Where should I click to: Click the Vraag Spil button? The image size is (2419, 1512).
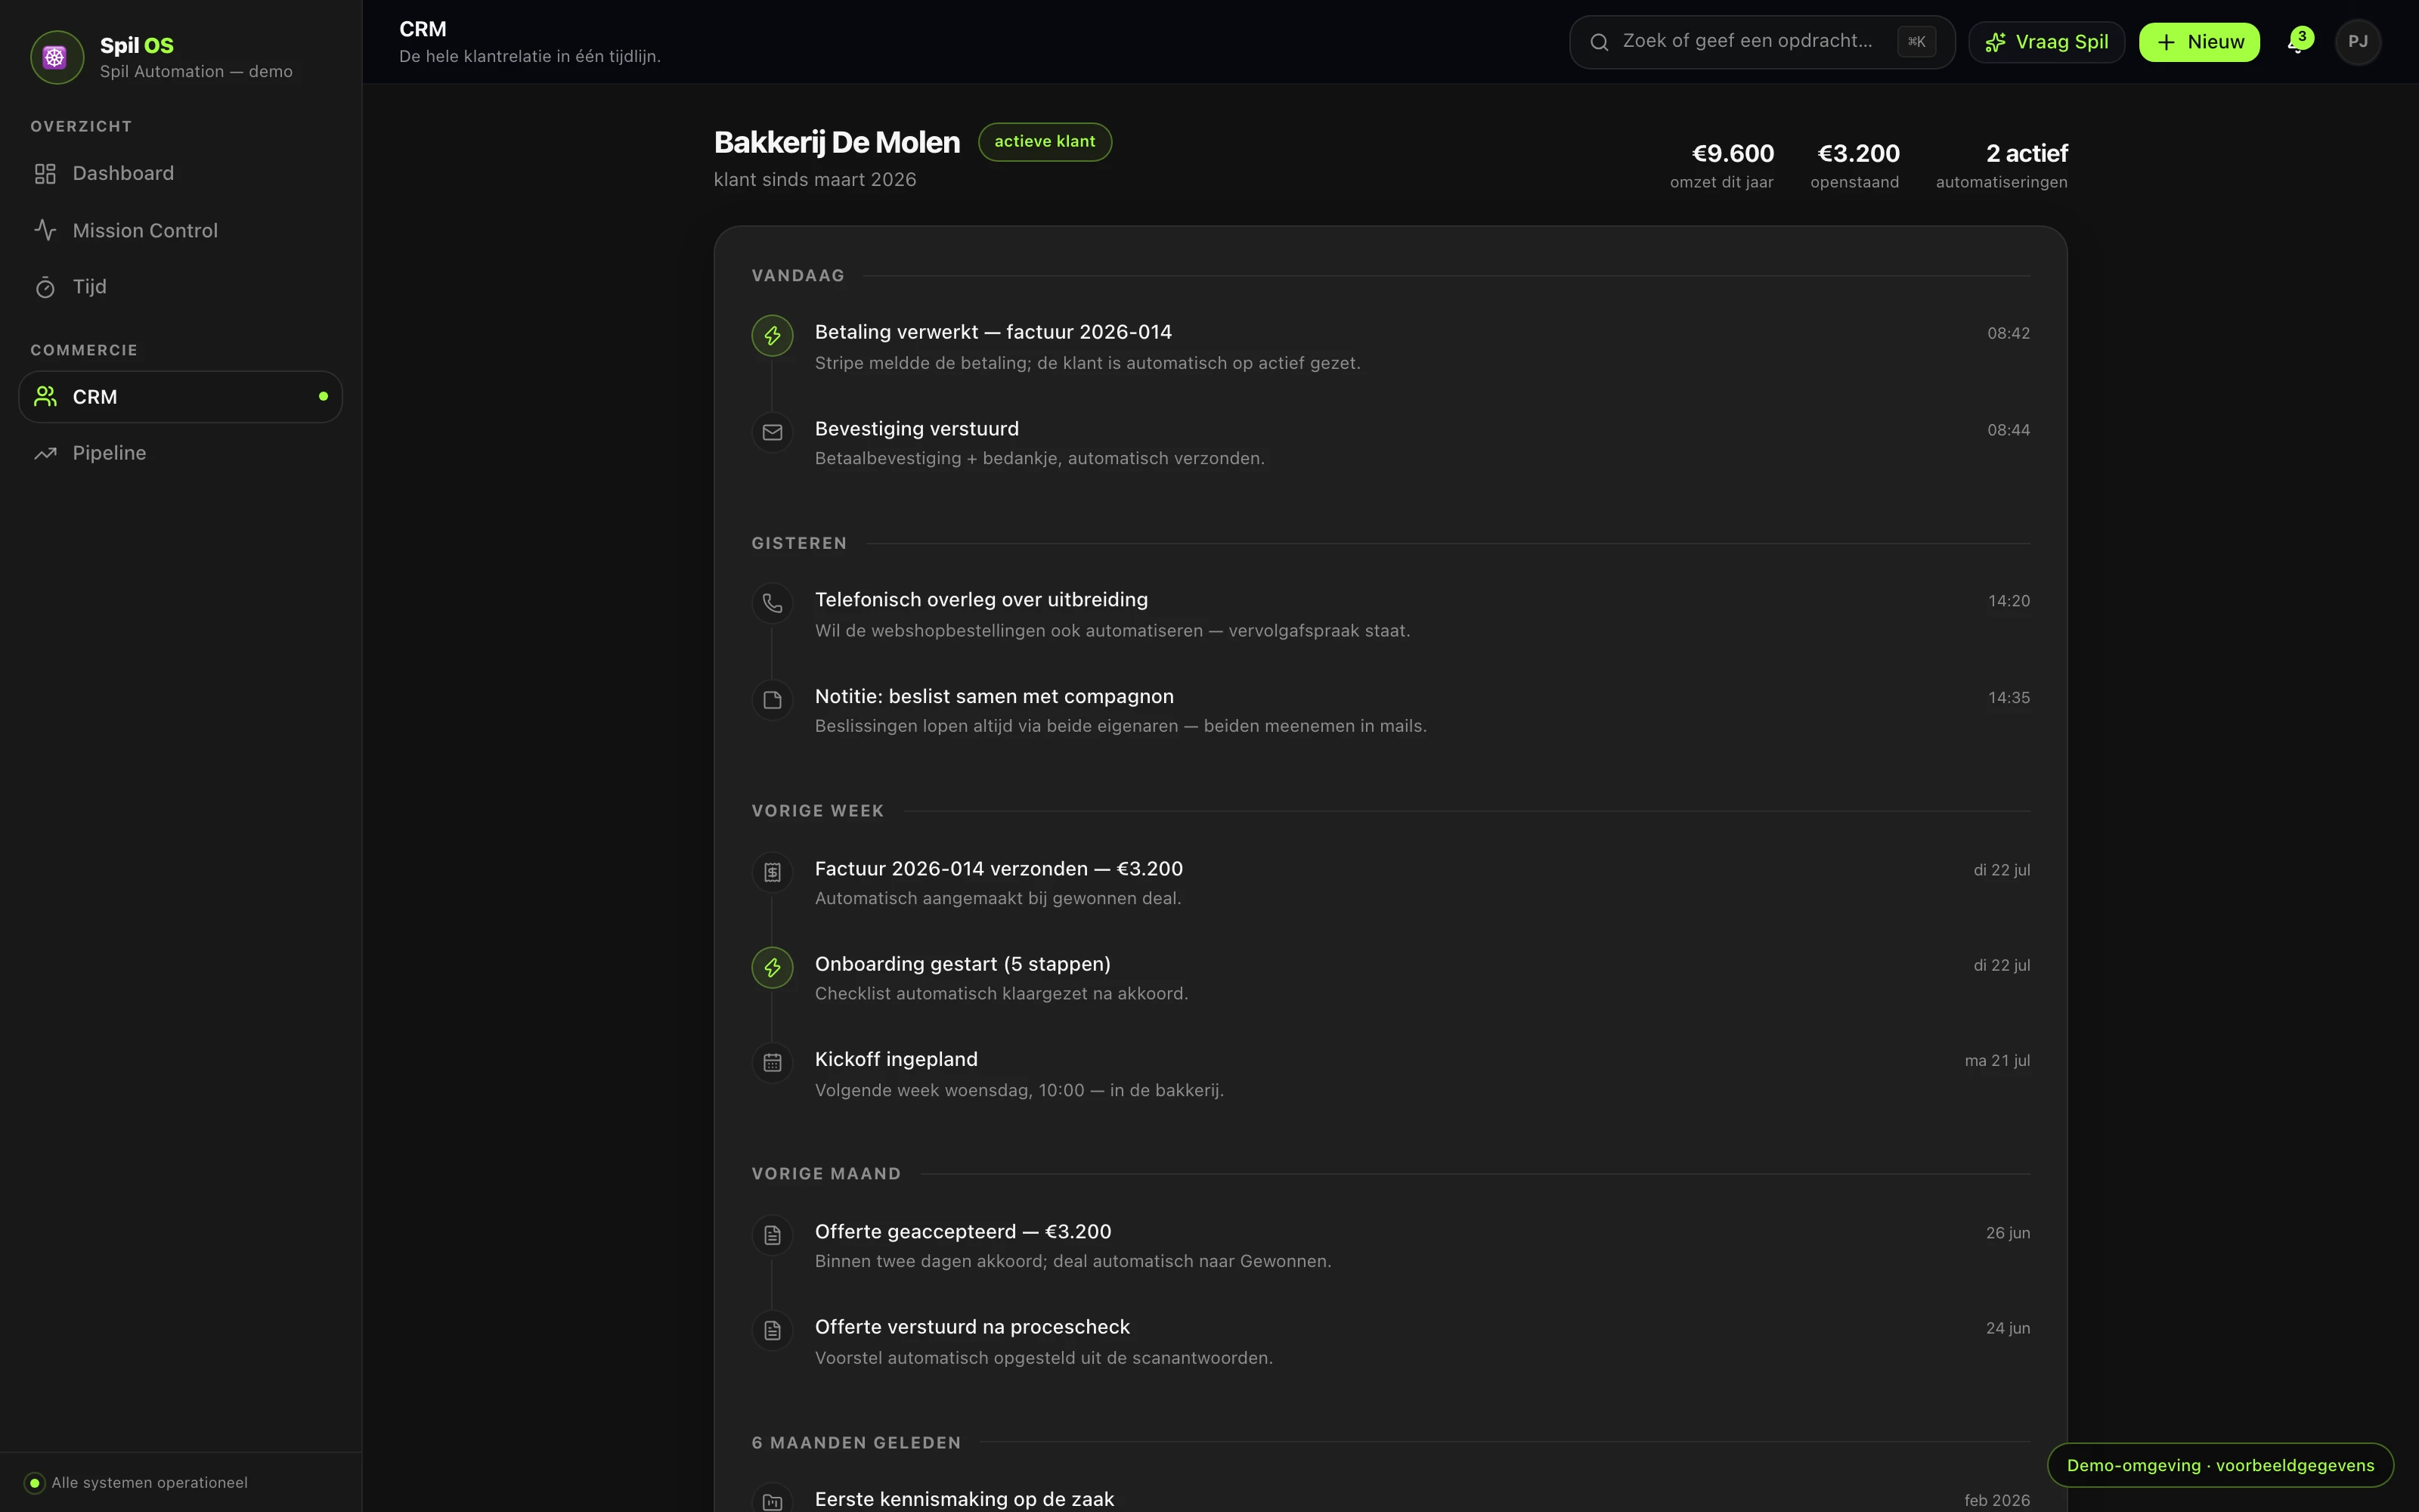coord(2046,42)
